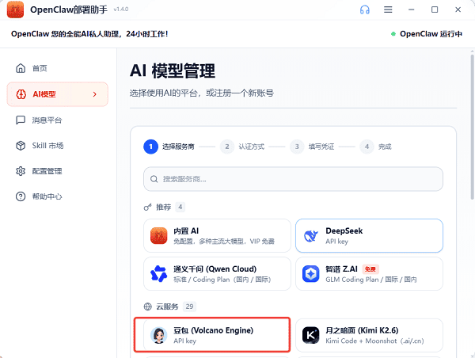Click the 推荐 count badge 4
The width and height of the screenshot is (475, 358).
180,208
